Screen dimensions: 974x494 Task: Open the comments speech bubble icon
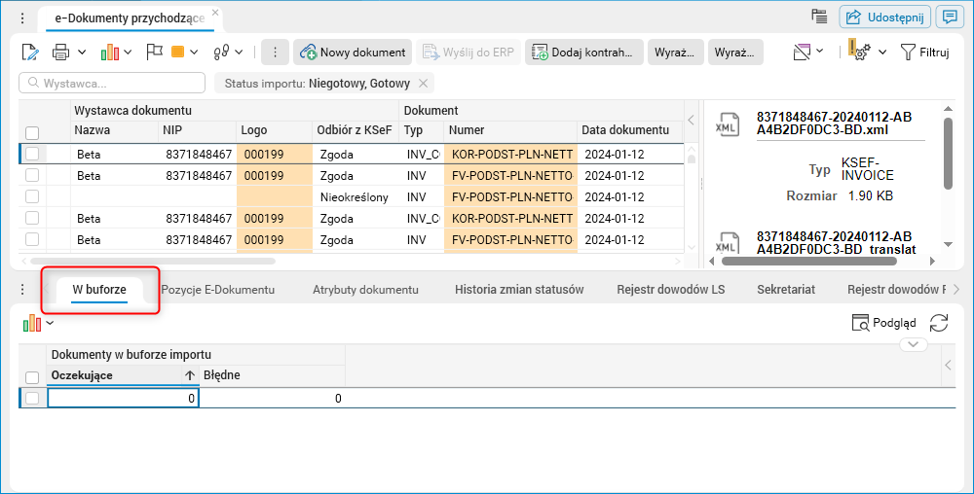click(x=947, y=17)
